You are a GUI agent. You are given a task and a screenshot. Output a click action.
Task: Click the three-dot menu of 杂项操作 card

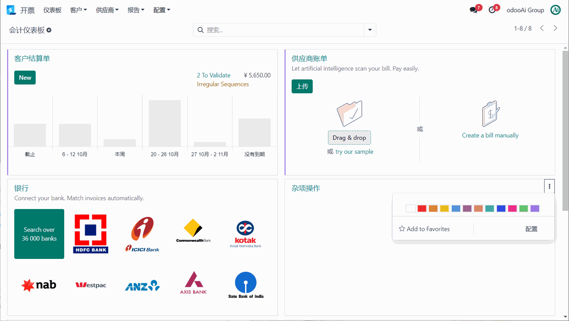pyautogui.click(x=549, y=186)
